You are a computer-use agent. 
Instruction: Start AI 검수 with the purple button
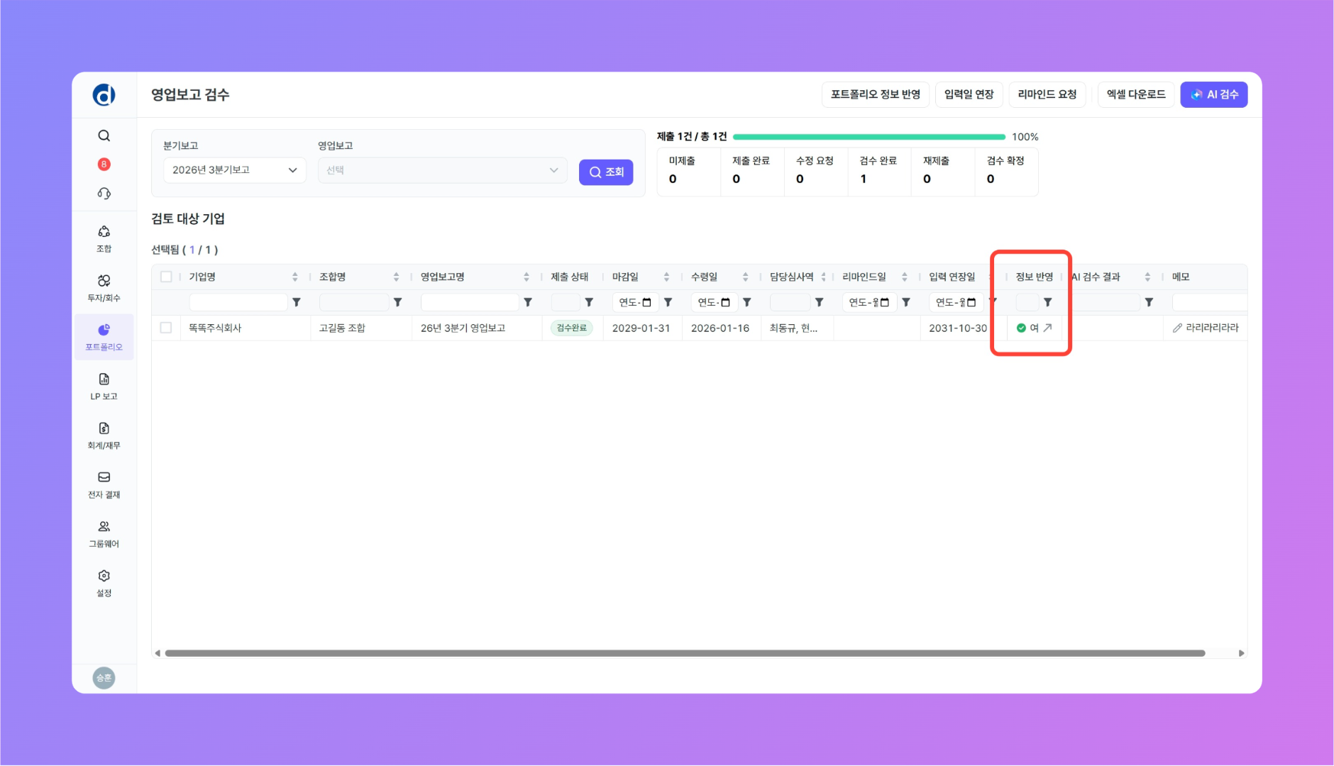pyautogui.click(x=1214, y=94)
